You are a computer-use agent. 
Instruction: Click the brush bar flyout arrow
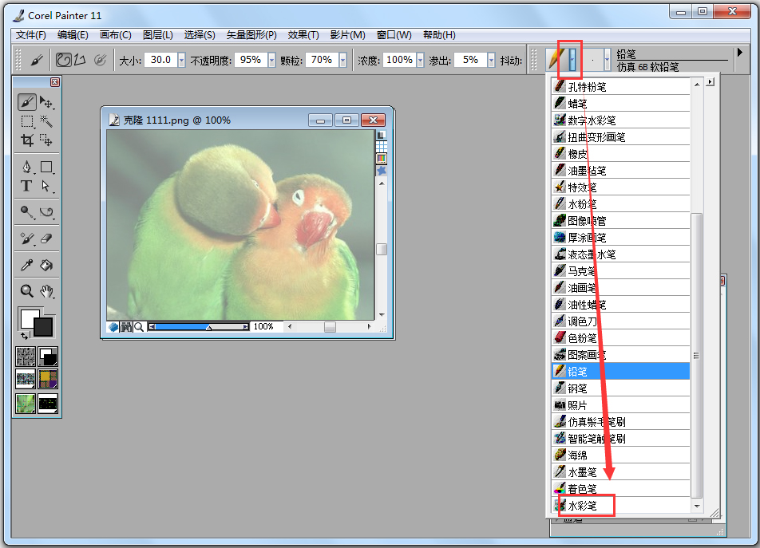pyautogui.click(x=738, y=53)
